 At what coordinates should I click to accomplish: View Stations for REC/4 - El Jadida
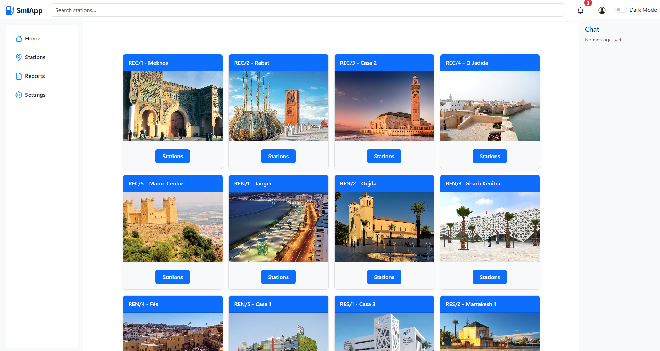[490, 156]
